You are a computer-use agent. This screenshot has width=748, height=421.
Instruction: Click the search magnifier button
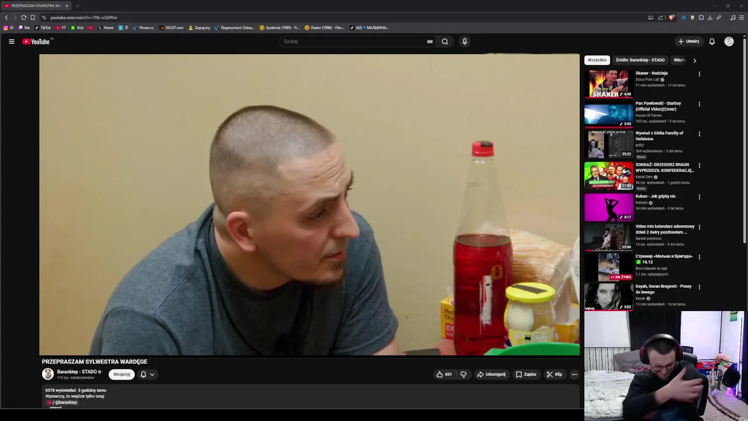point(445,42)
